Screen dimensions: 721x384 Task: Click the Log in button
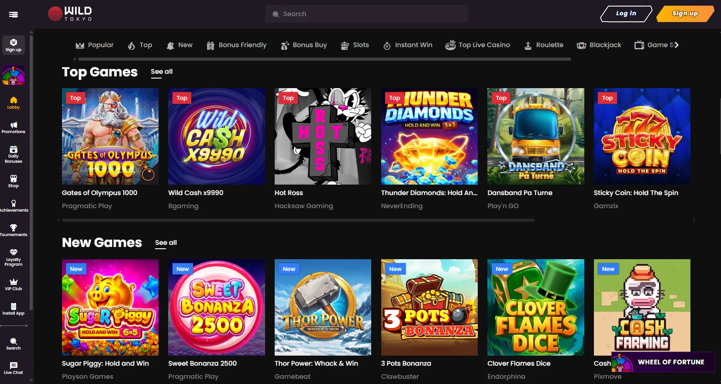(626, 14)
